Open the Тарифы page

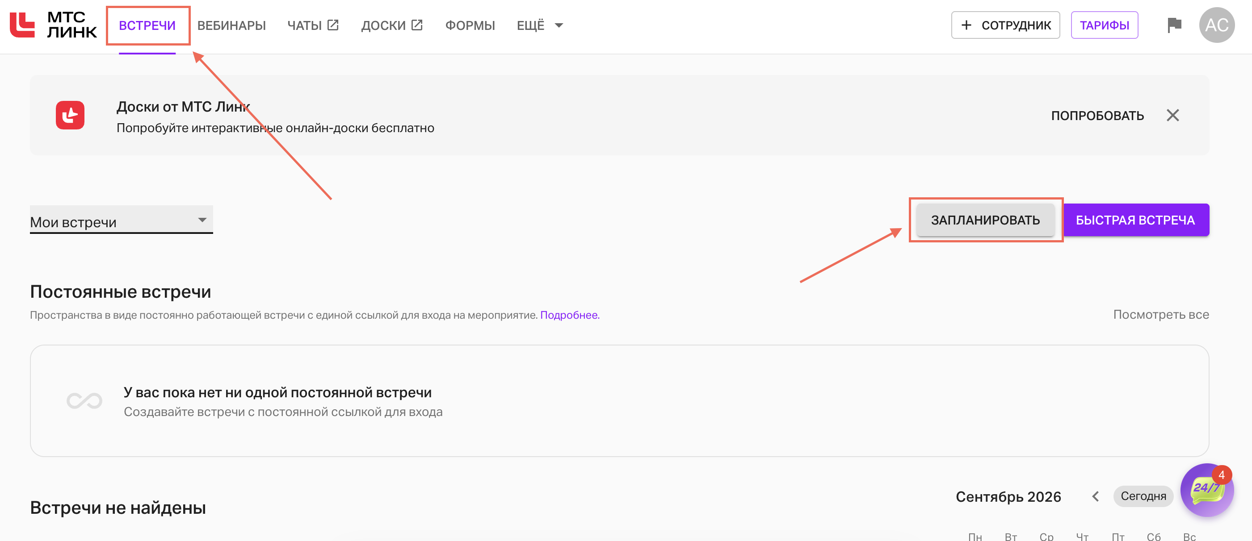pos(1104,25)
